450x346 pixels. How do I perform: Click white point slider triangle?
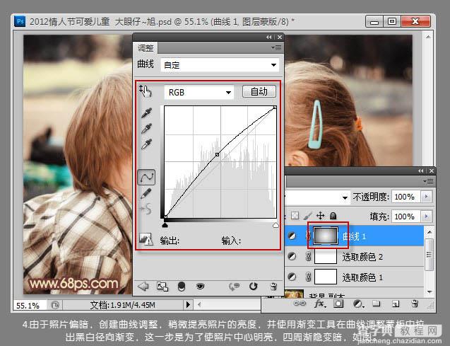click(276, 225)
